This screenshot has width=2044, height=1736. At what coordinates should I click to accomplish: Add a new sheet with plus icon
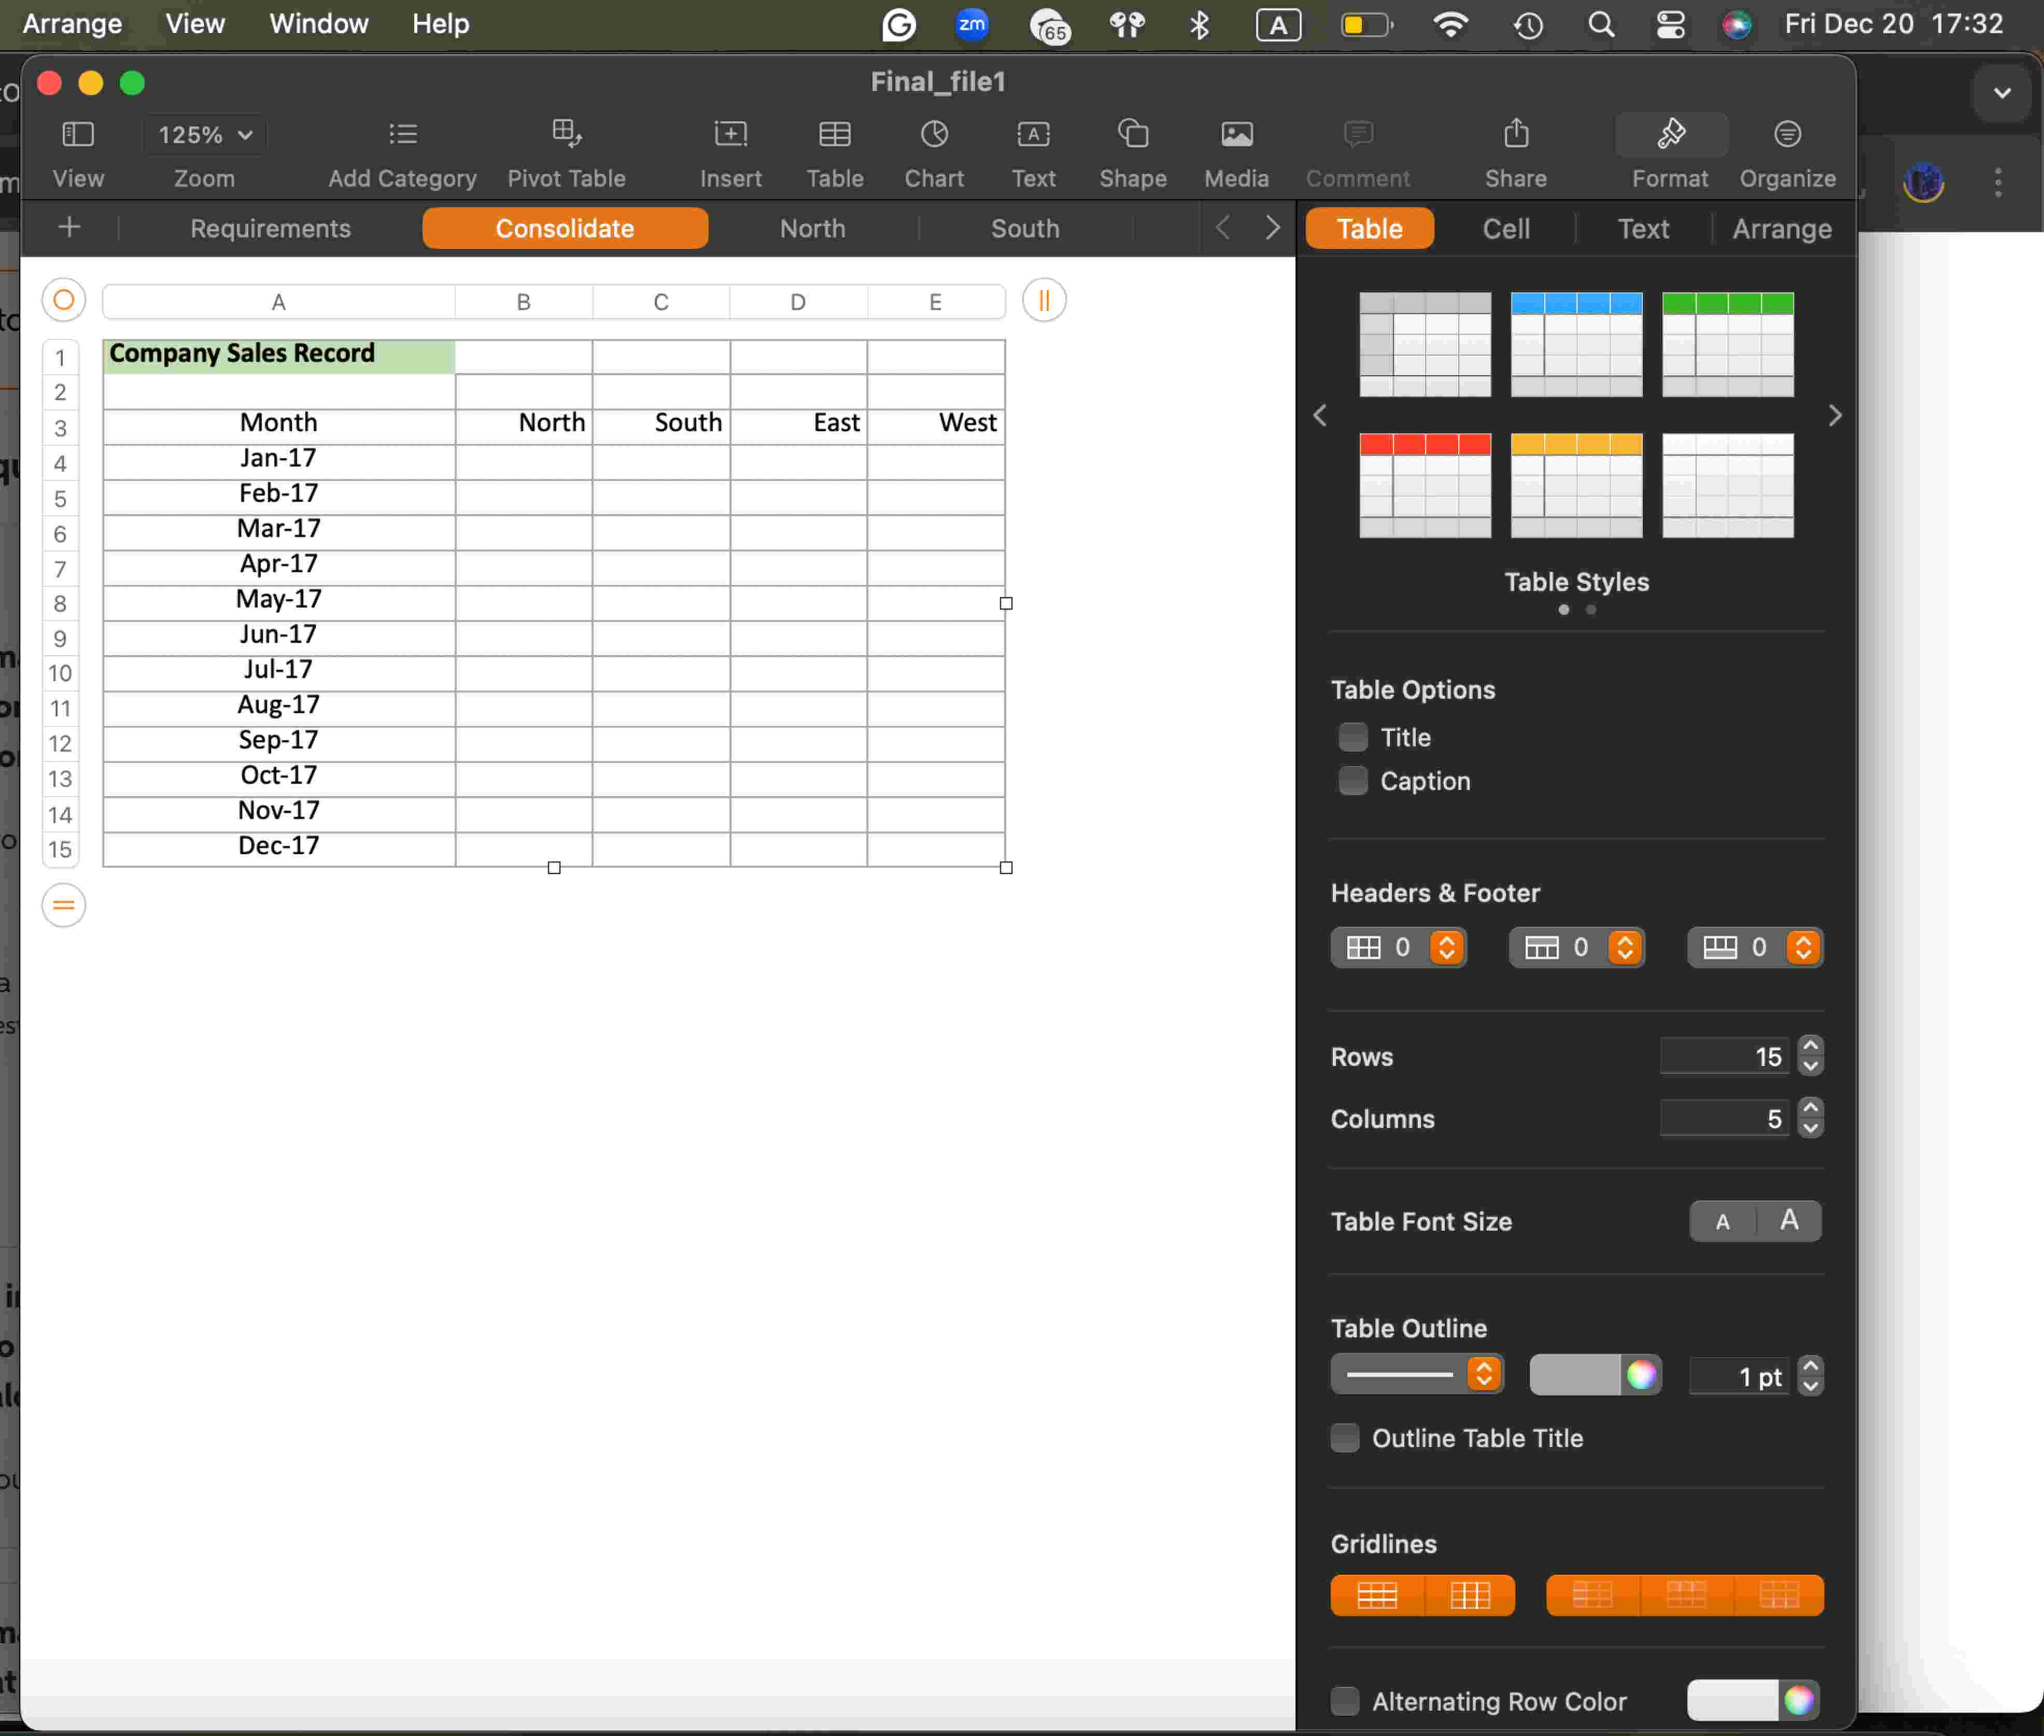tap(69, 228)
